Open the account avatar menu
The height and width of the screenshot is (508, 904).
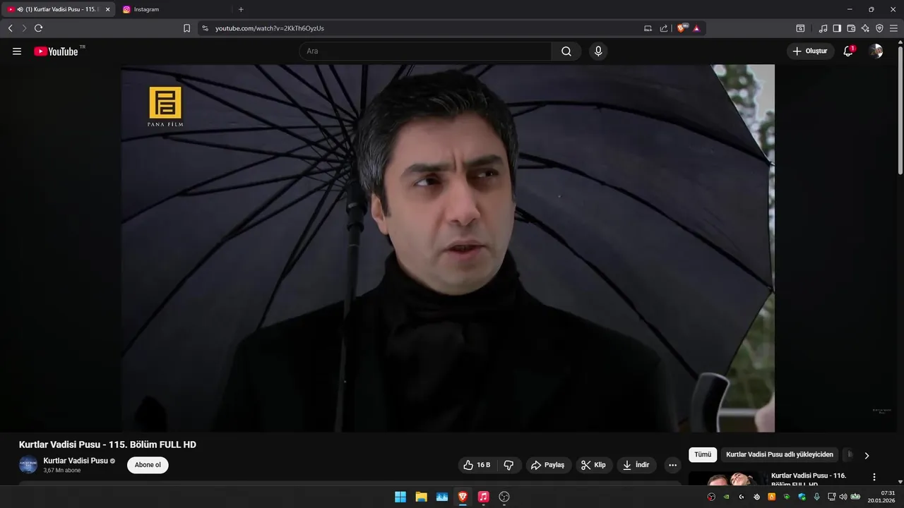click(876, 52)
